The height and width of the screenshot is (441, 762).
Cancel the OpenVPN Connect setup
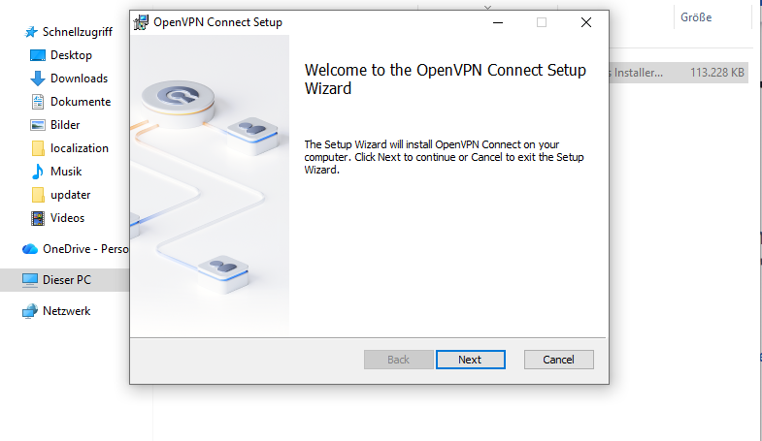coord(558,360)
